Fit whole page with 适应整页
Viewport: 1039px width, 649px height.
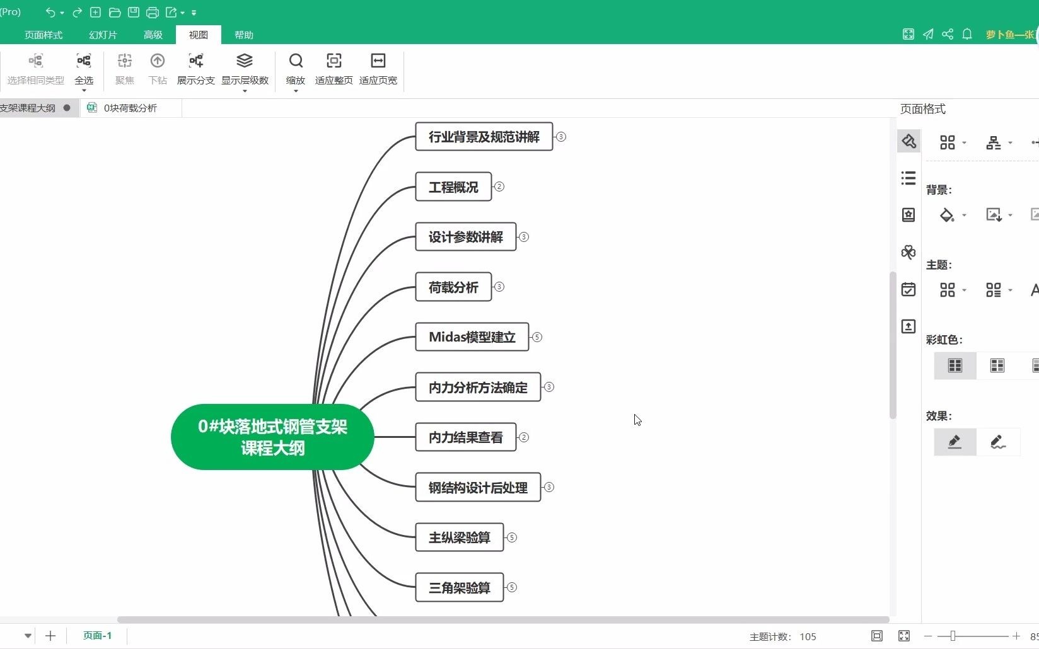334,70
